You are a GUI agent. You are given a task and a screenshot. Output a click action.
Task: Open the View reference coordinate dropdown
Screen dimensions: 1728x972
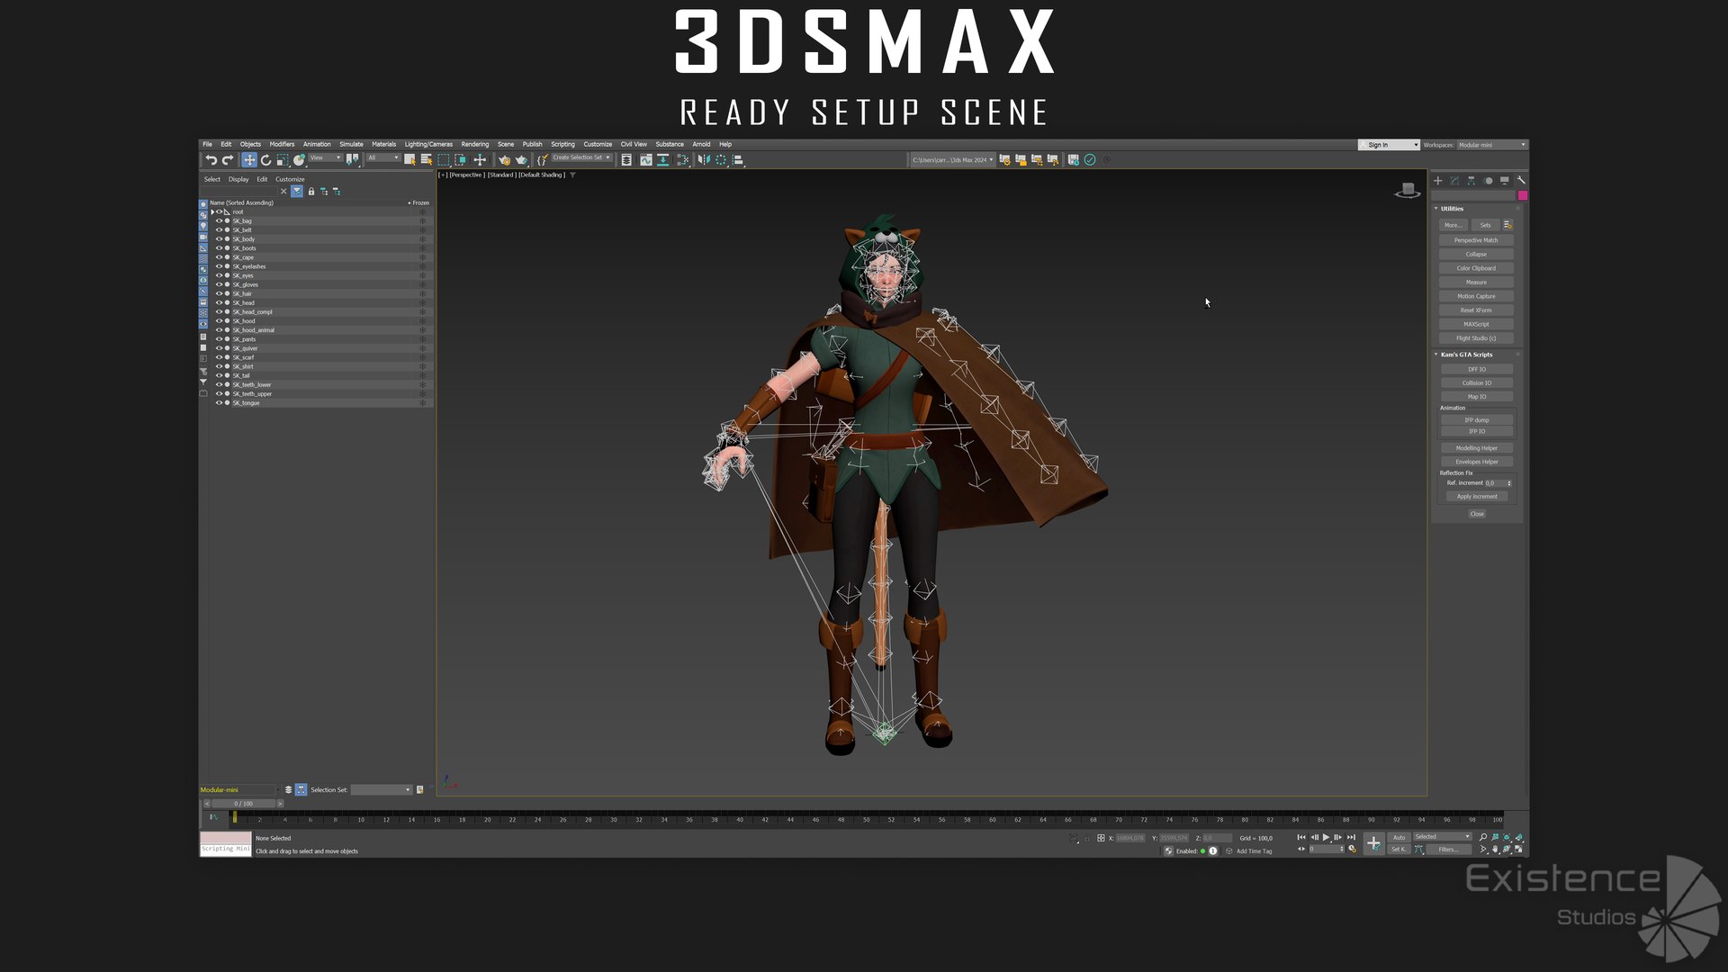point(326,157)
